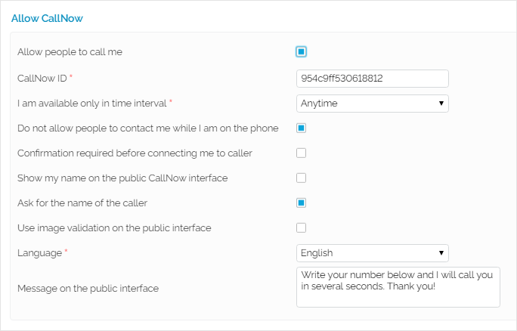Viewport: 517px width, 331px height.
Task: Click the Allow CallNow section heading
Action: click(47, 18)
